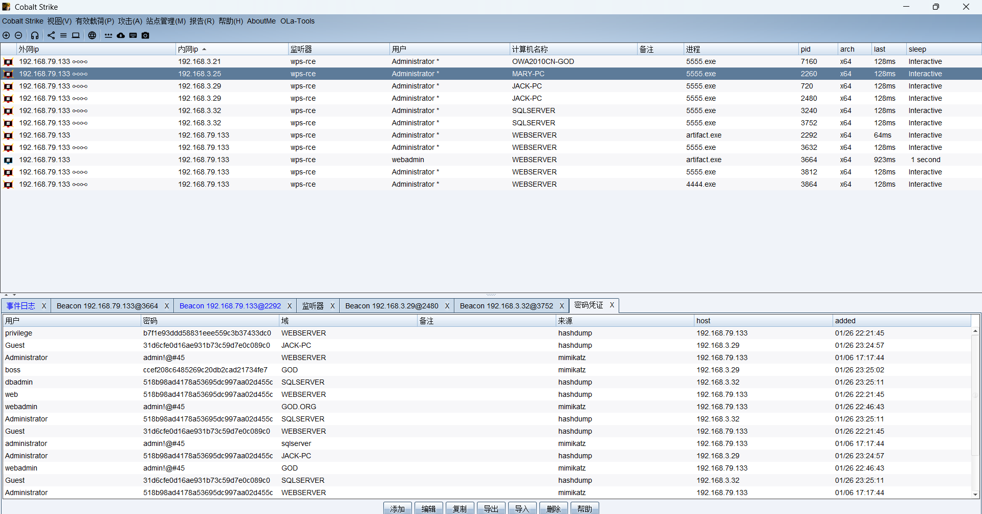The image size is (982, 514).
Task: Open the OLa-Tools menu
Action: click(297, 21)
